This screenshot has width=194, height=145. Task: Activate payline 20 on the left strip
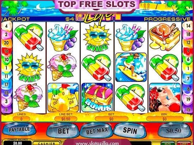coord(6,43)
